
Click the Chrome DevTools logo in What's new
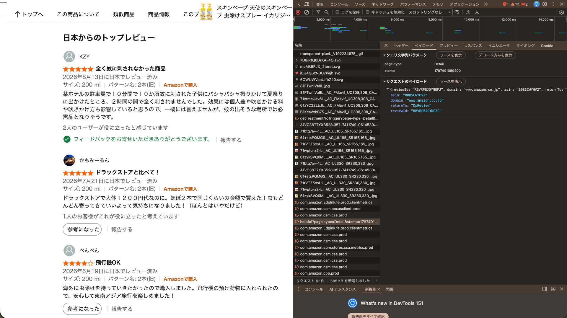click(352, 303)
